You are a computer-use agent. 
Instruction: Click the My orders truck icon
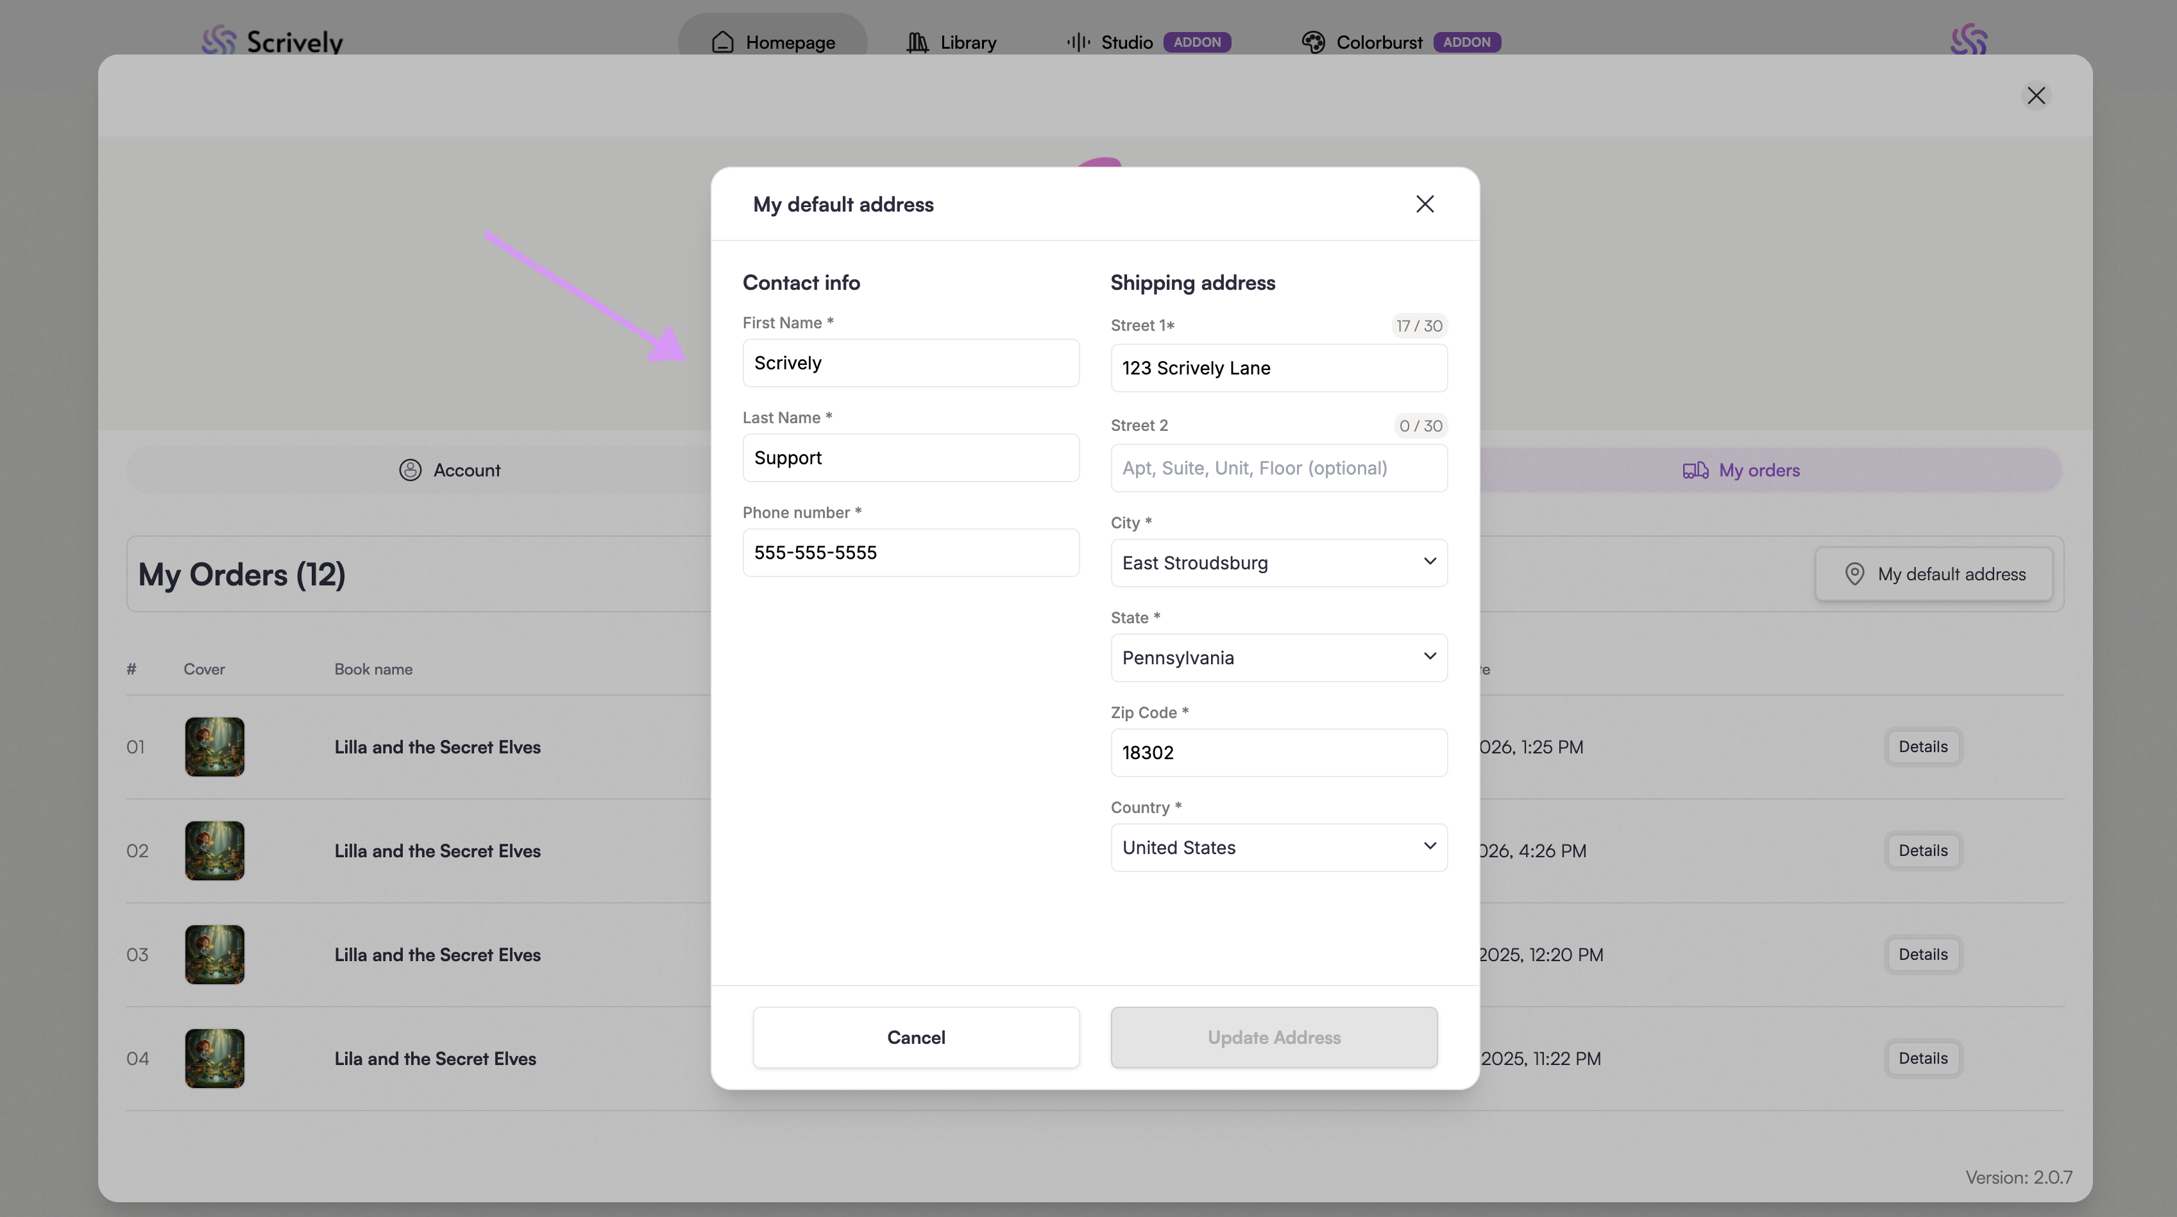tap(1695, 471)
